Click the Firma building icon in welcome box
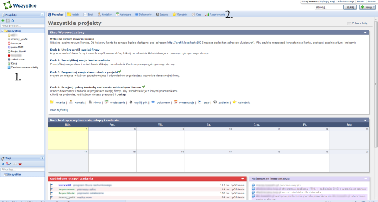Screen dimensions: 378x202 click(90, 102)
